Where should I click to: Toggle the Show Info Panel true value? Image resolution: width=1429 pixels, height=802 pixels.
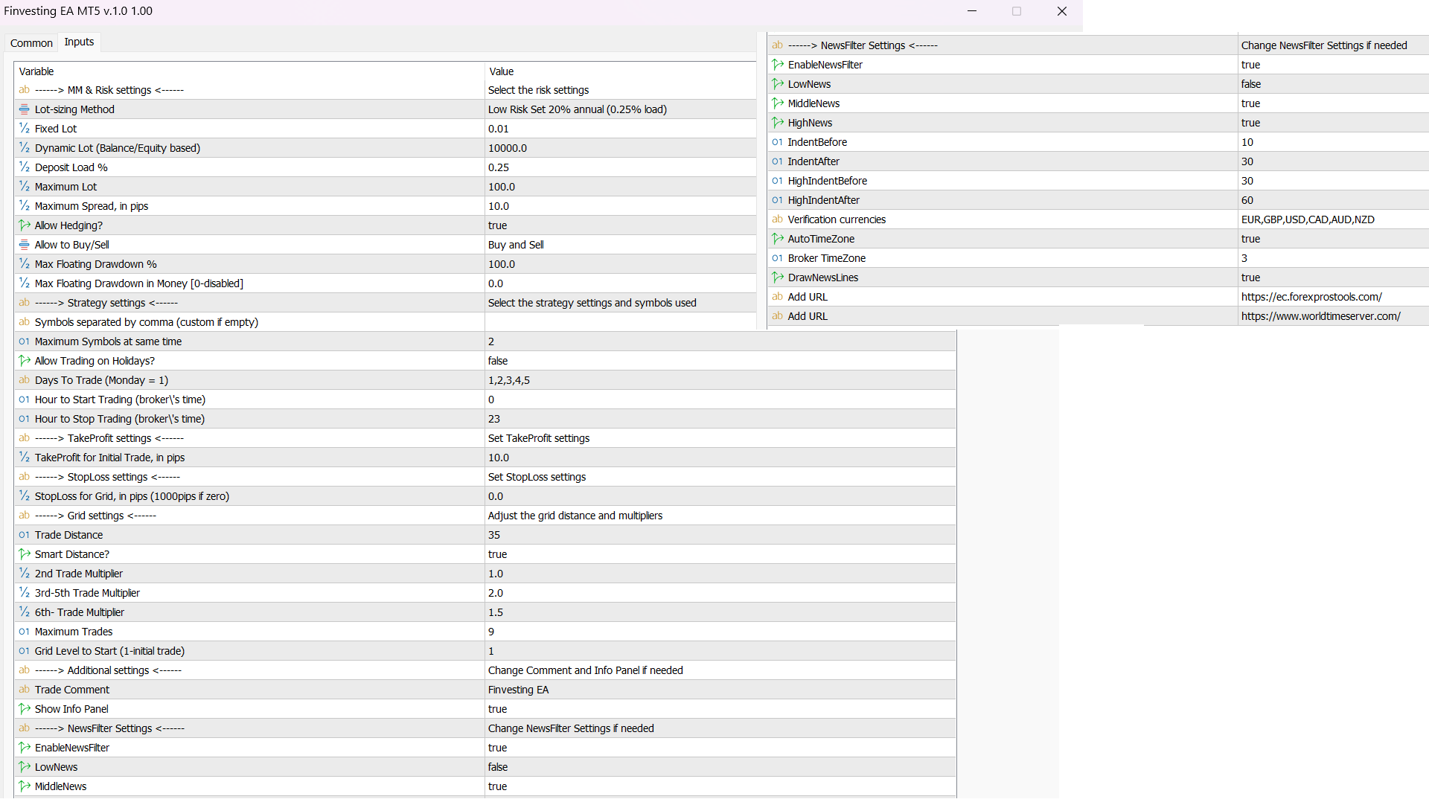pos(497,709)
